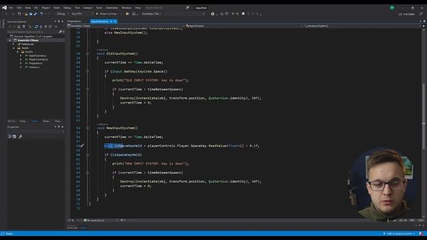Click the Properties wrench icon
Image resolution: width=427 pixels, height=240 pixels.
20,136
